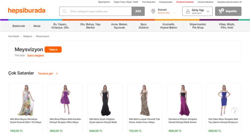This screenshot has width=250, height=133.
Task: Click Tümünü gör link
Action: 45,73
